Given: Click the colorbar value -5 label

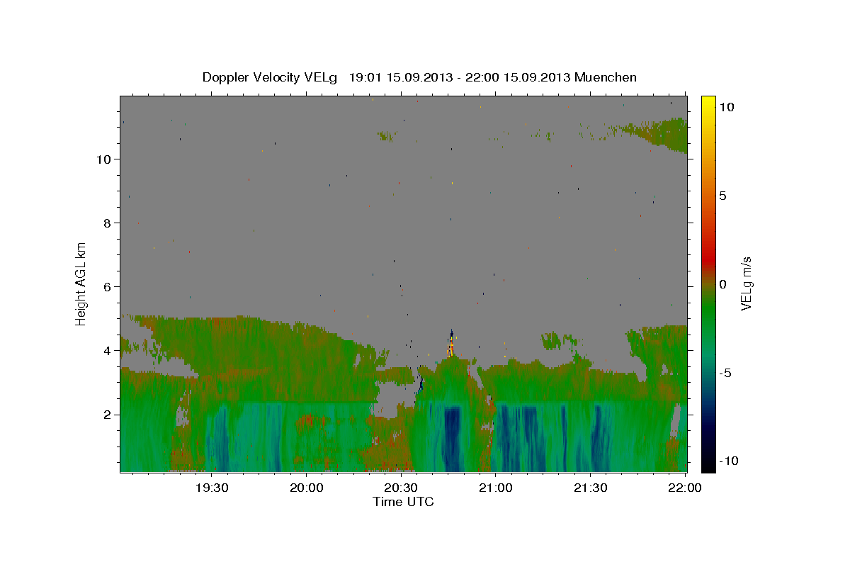Looking at the screenshot, I should pyautogui.click(x=725, y=373).
